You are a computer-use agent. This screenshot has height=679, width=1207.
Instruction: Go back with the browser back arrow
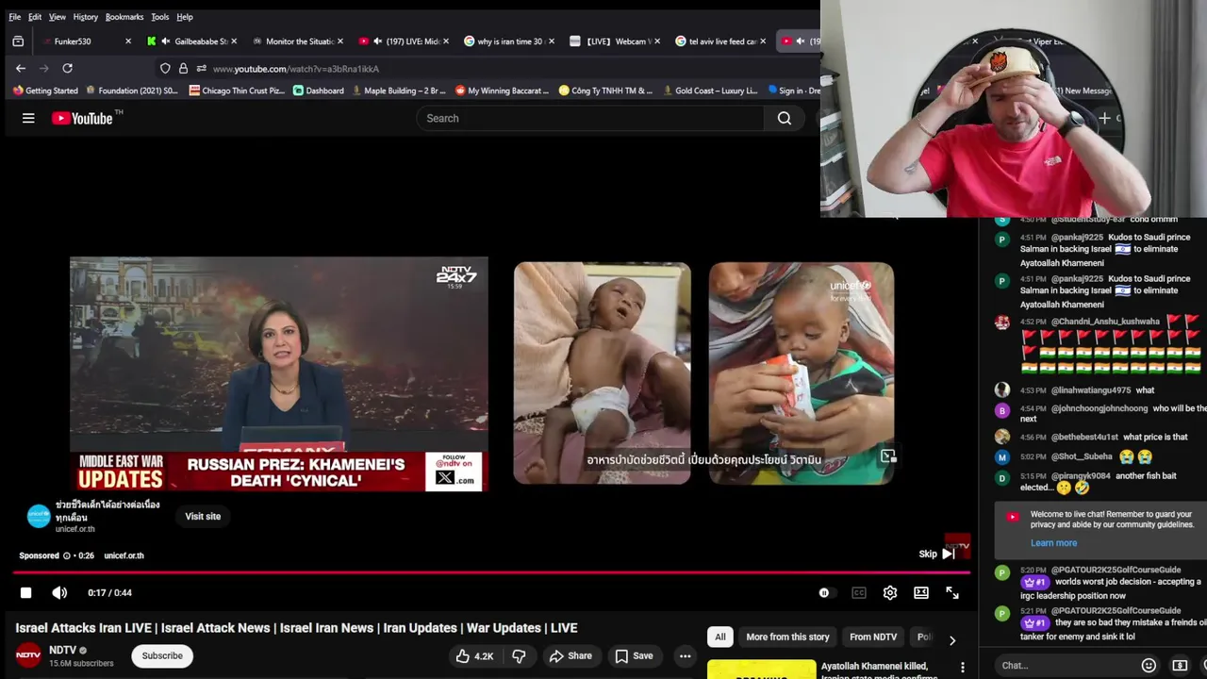coord(21,68)
